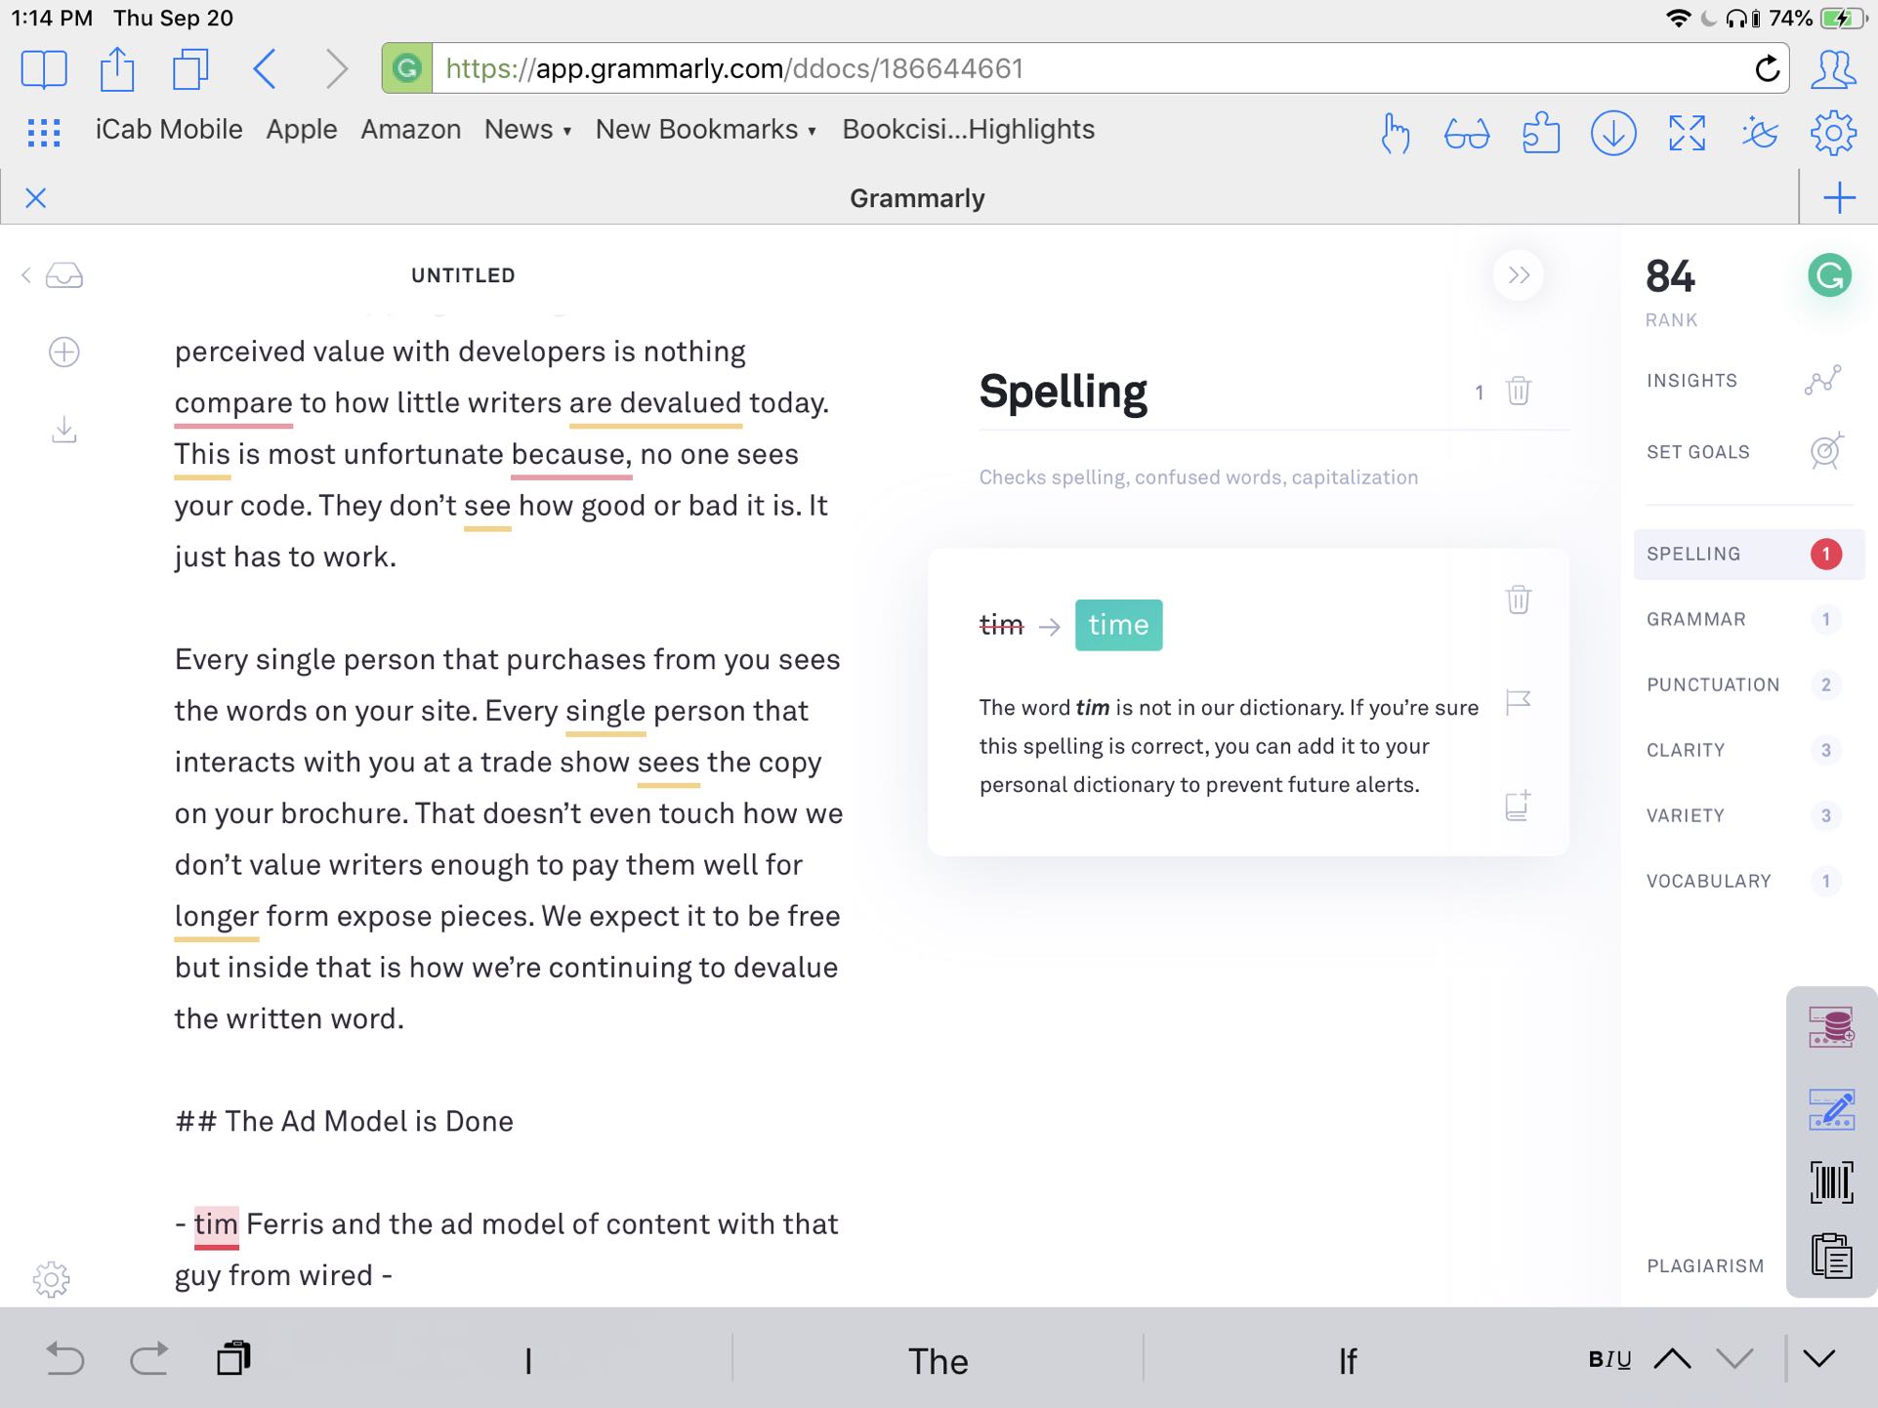Select the Punctuation category
This screenshot has height=1408, width=1878.
coord(1712,684)
